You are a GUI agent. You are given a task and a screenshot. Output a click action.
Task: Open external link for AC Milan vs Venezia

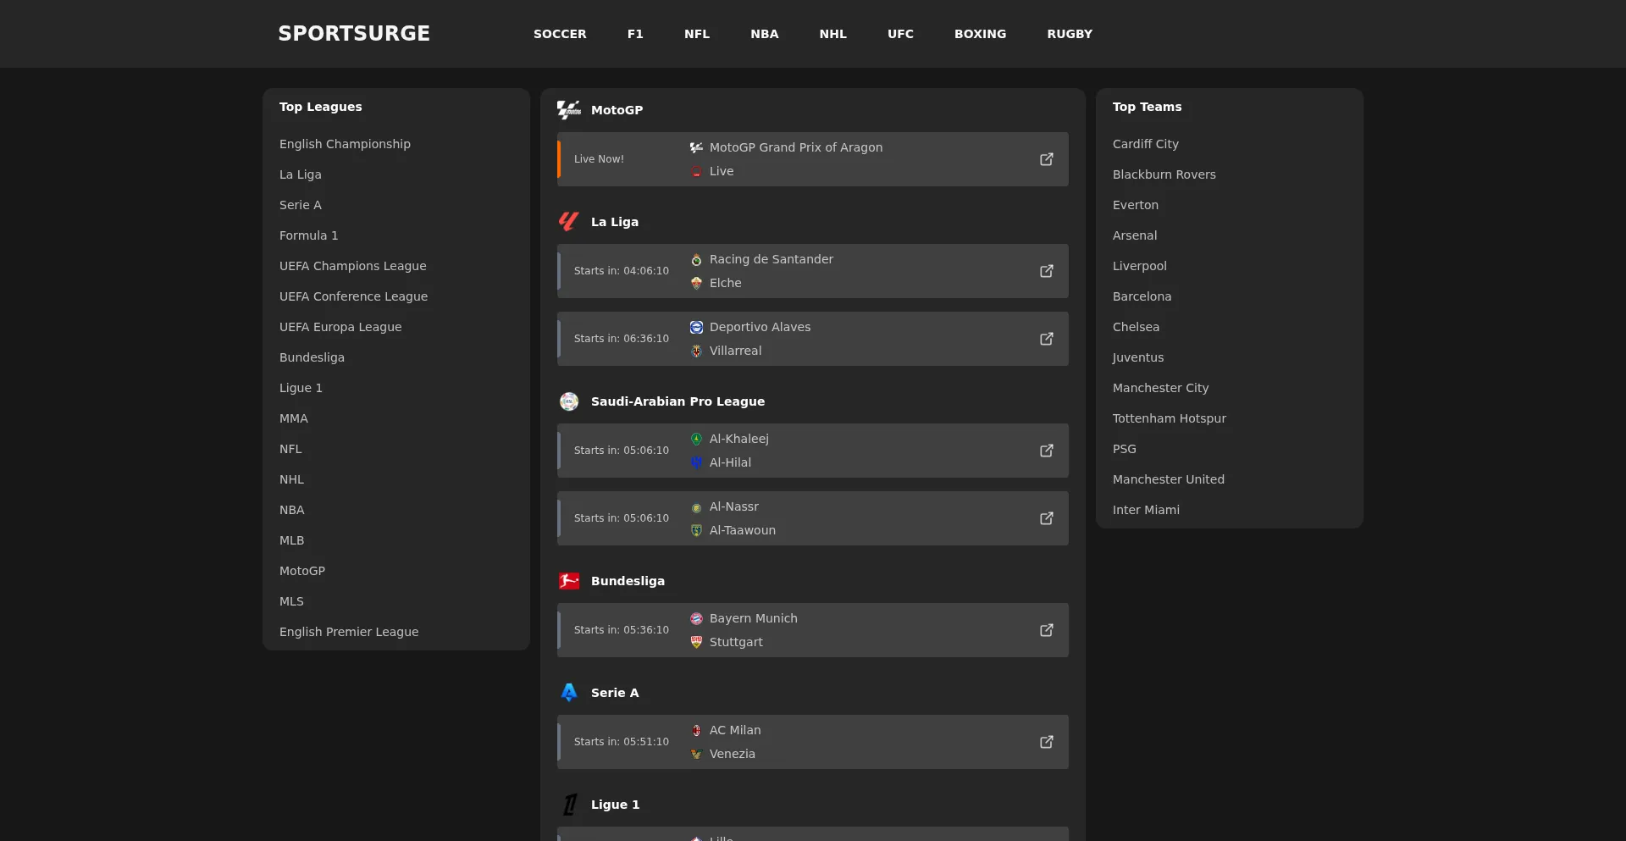coord(1047,742)
